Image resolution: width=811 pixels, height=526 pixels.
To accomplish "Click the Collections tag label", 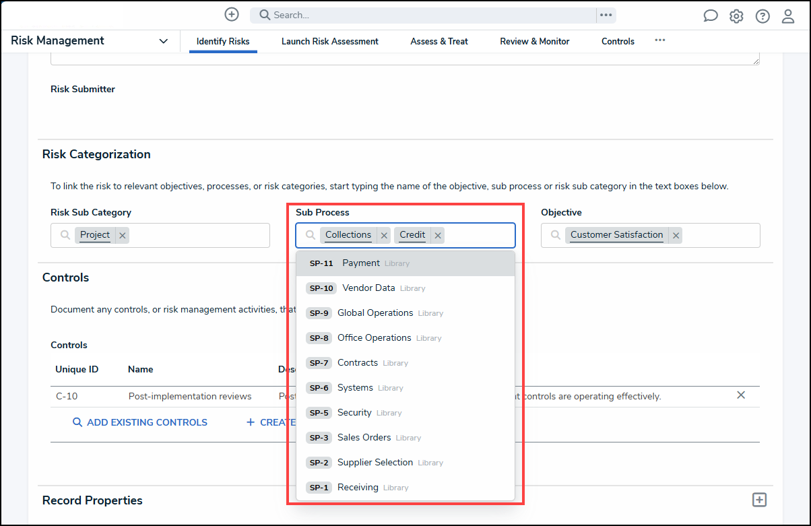I will tap(348, 235).
